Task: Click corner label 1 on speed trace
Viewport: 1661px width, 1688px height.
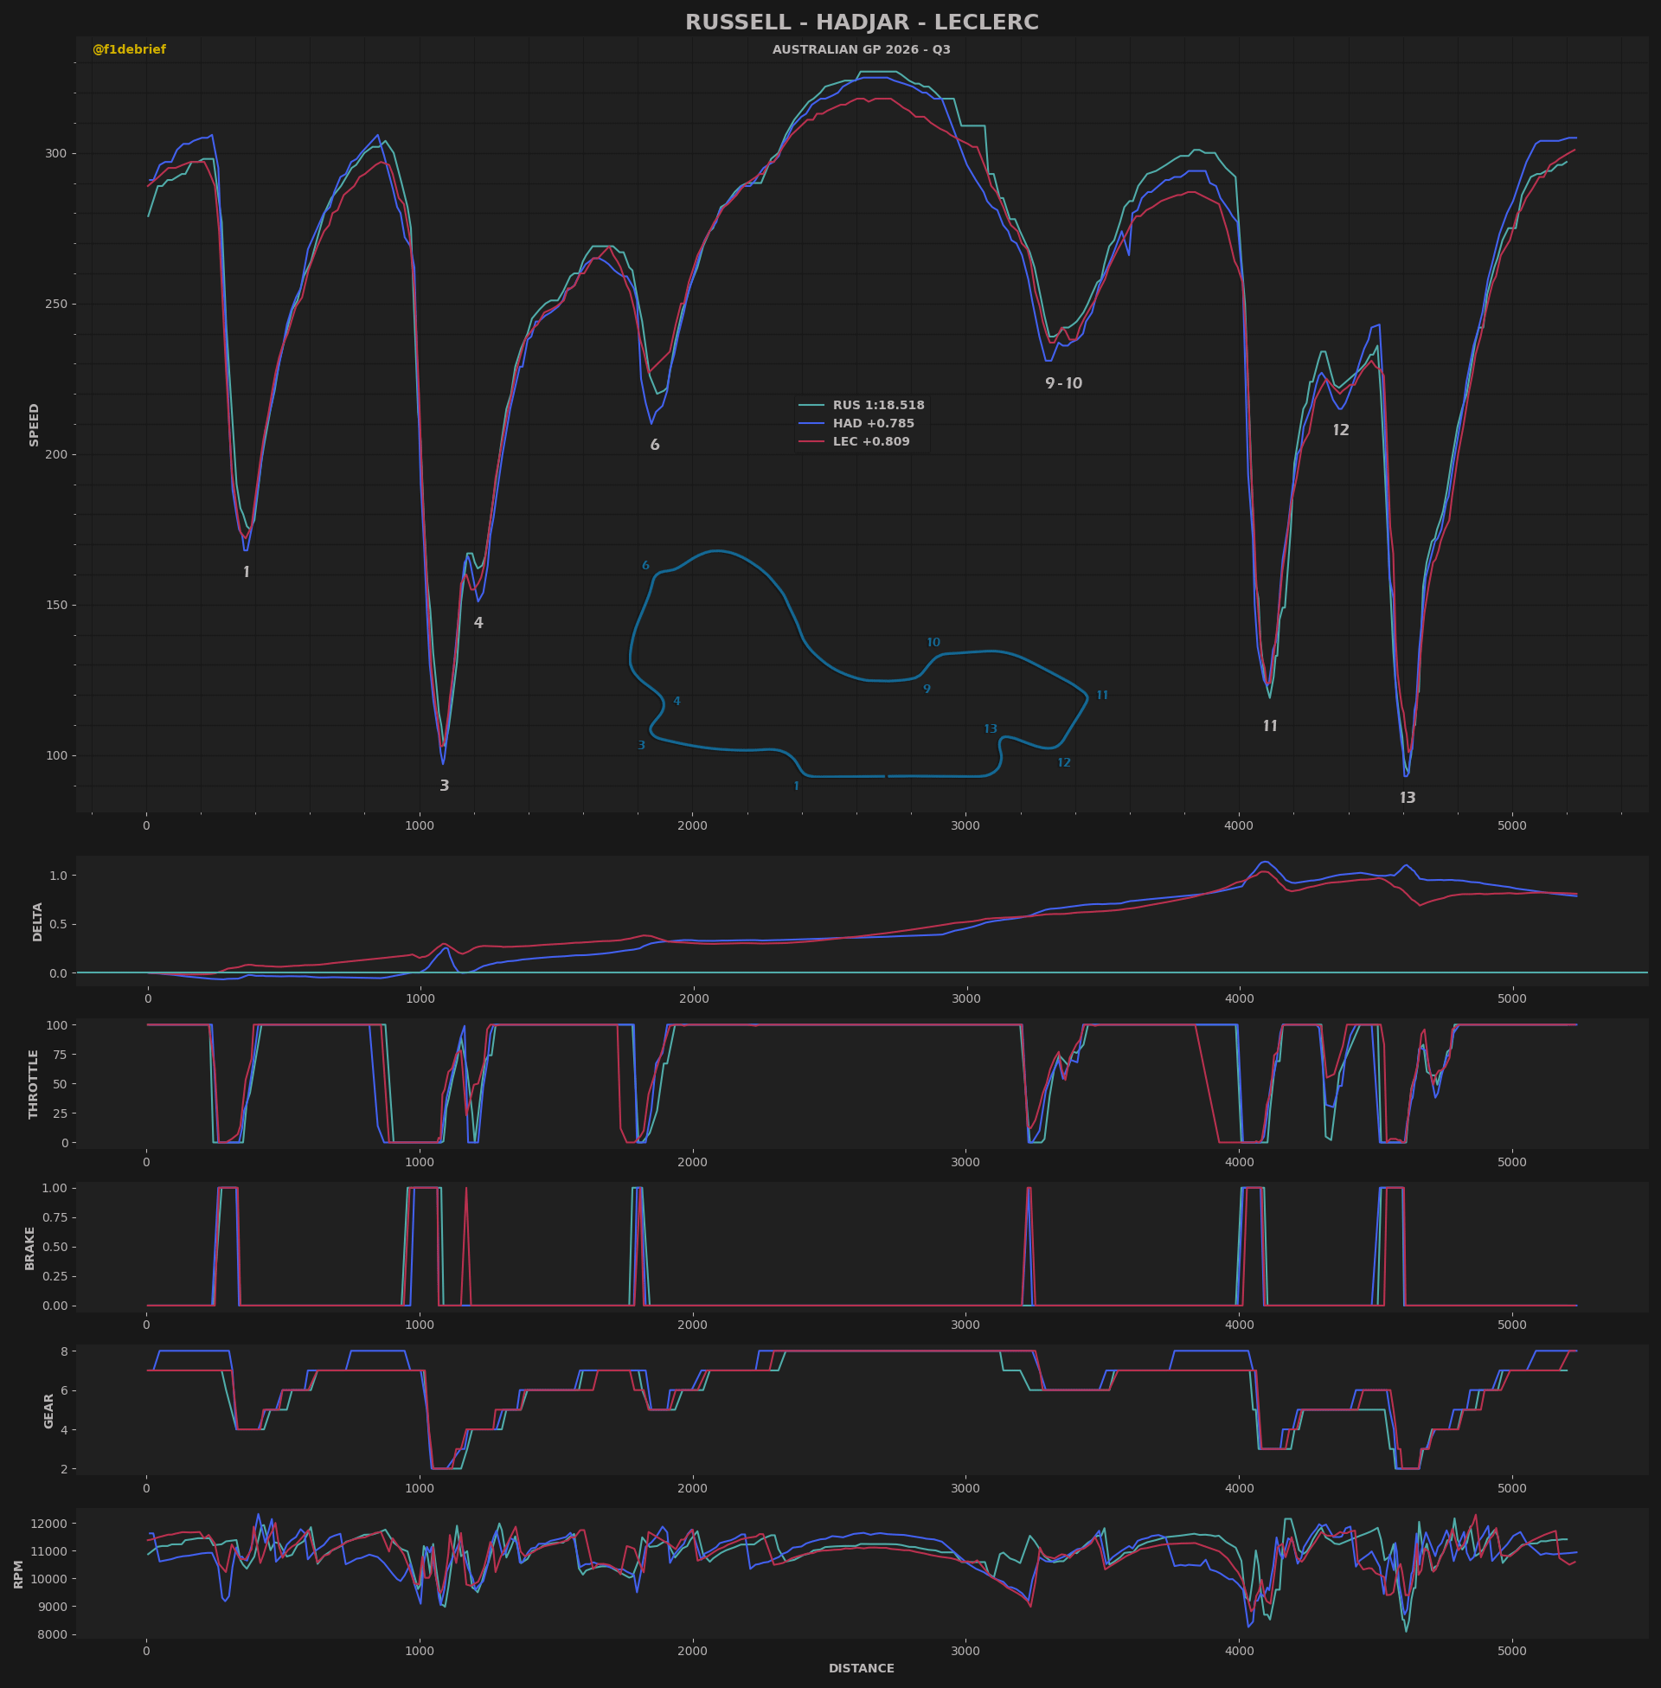Action: [x=246, y=572]
